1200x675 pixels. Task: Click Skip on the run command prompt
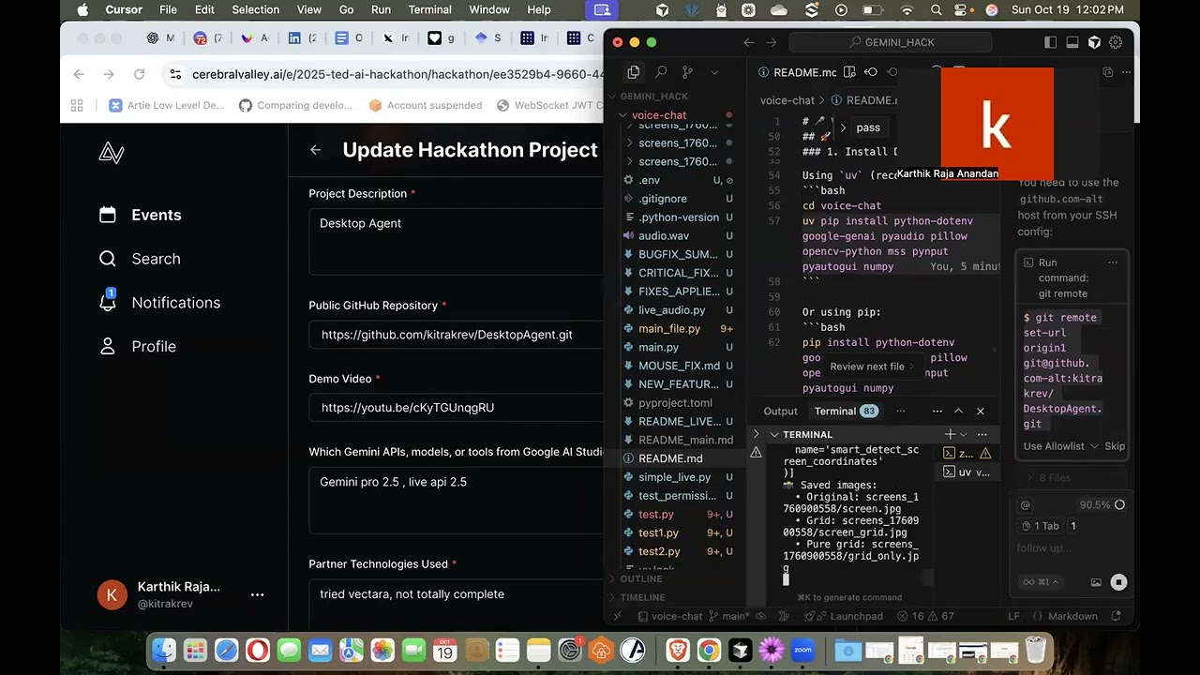pos(1115,446)
